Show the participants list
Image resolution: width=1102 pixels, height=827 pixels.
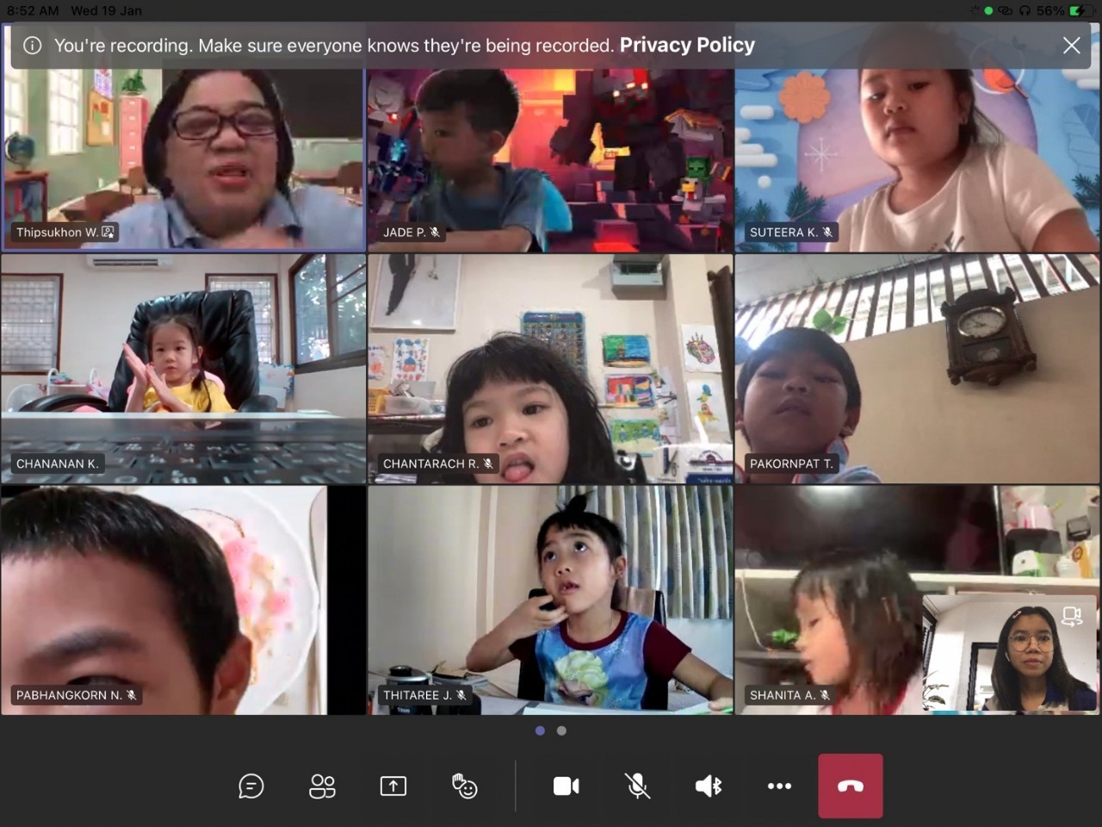(322, 786)
